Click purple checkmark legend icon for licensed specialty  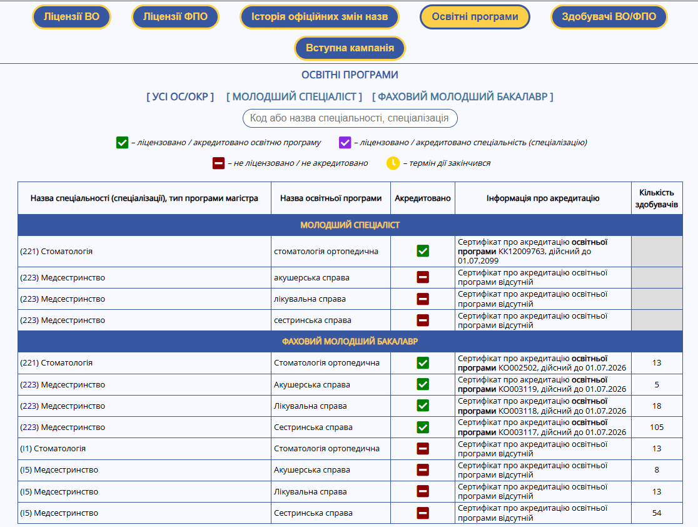[x=345, y=143]
